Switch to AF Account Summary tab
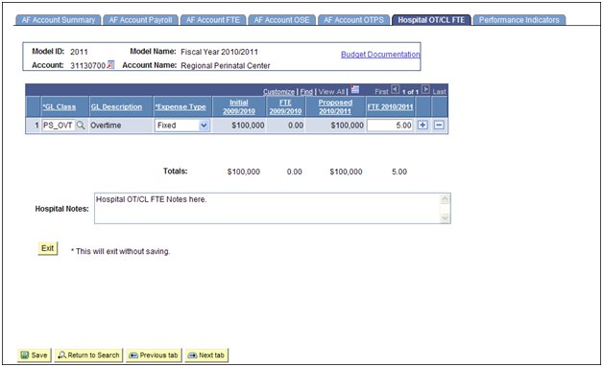 pyautogui.click(x=58, y=20)
